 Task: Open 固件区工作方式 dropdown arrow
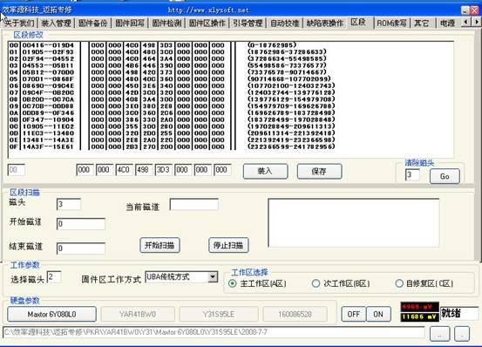tap(213, 277)
